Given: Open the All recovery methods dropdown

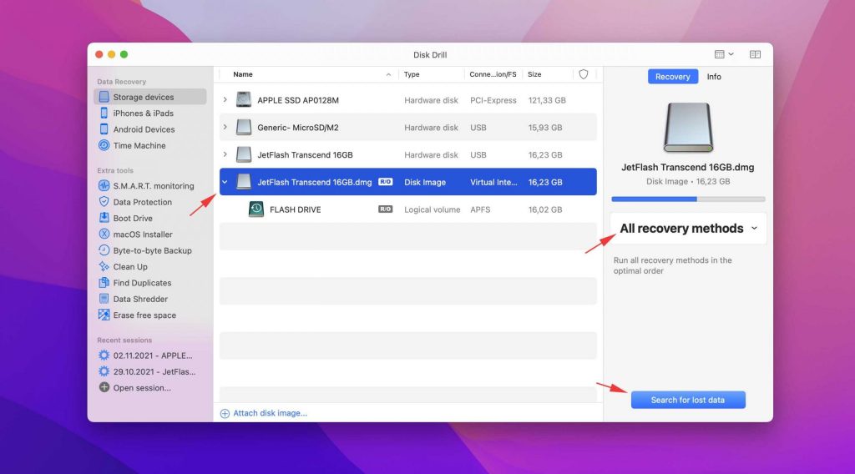Looking at the screenshot, I should coord(688,229).
